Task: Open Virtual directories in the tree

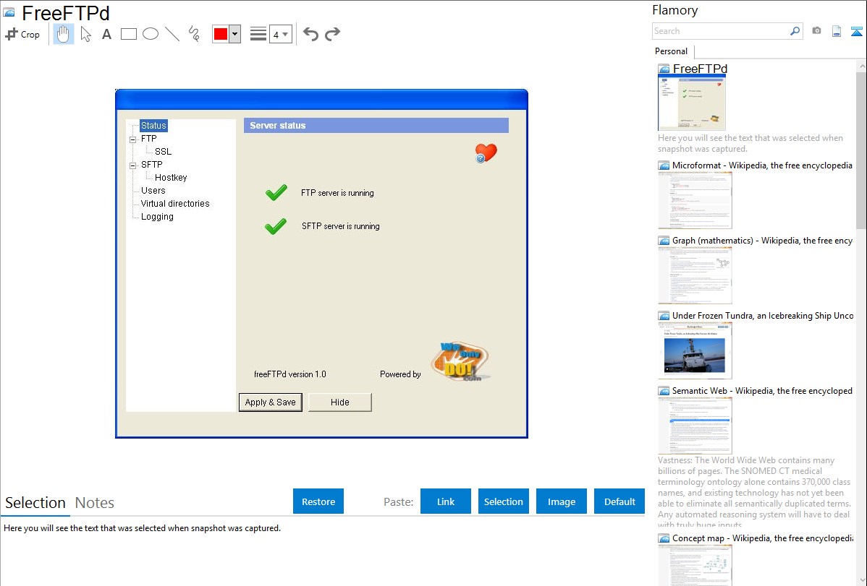Action: pyautogui.click(x=175, y=203)
